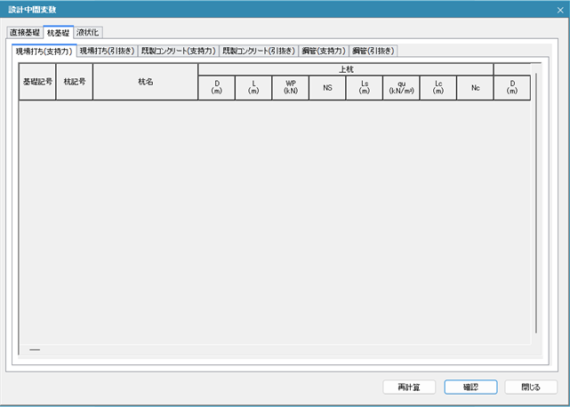Viewport: 570px width, 407px height.
Task: Open the 既製コンクリート(支持力) sub-tab
Action: (179, 51)
